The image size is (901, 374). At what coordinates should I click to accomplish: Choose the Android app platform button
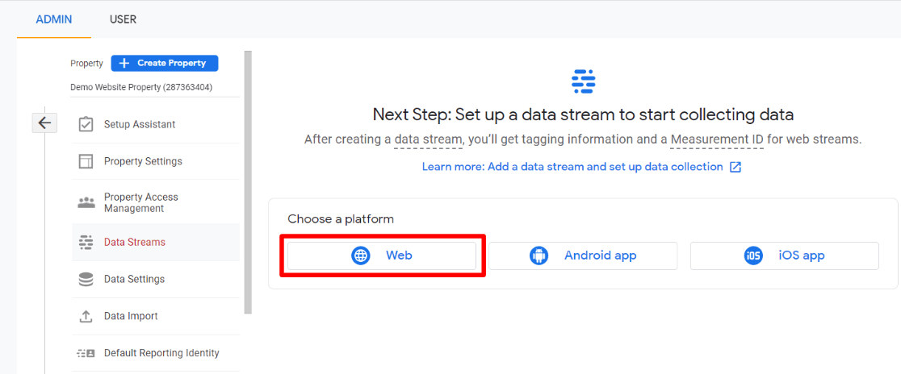coord(583,256)
